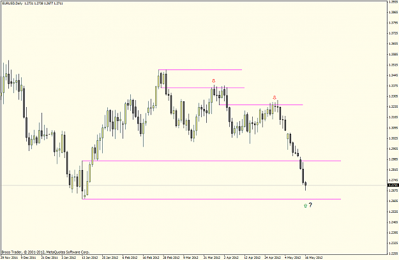Click the 21 Dec 2011 date label
The image size is (399, 260).
pyautogui.click(x=50, y=257)
